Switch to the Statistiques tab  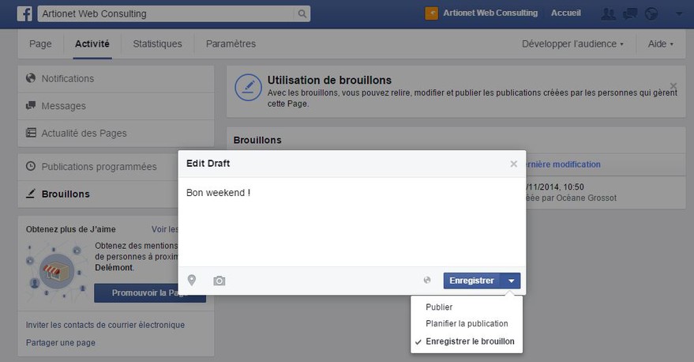click(158, 43)
